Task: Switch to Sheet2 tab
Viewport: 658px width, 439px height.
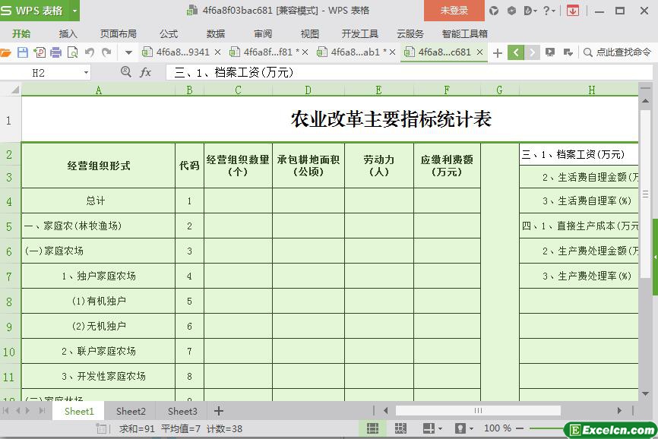Action: click(131, 411)
